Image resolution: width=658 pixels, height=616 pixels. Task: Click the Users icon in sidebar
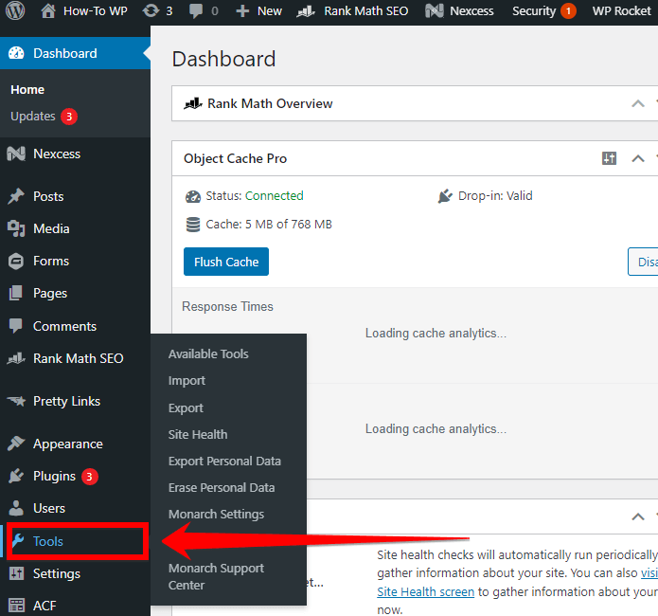(16, 508)
